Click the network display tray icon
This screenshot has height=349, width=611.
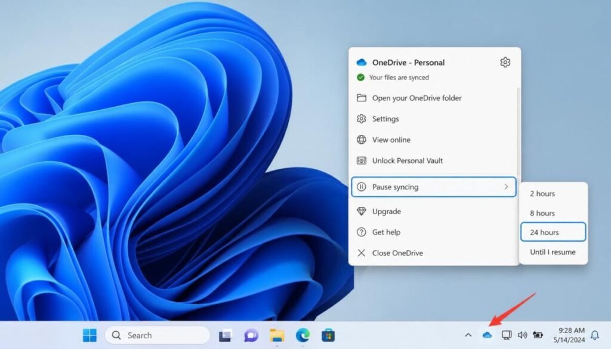pos(507,335)
